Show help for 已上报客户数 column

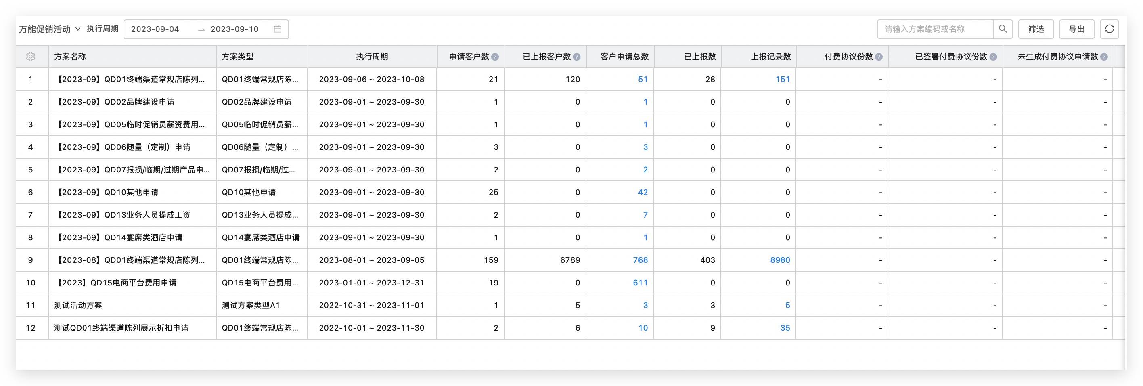tap(577, 57)
